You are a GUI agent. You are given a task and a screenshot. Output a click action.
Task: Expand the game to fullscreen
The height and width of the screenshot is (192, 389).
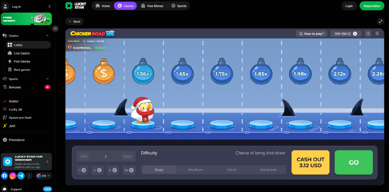click(368, 33)
